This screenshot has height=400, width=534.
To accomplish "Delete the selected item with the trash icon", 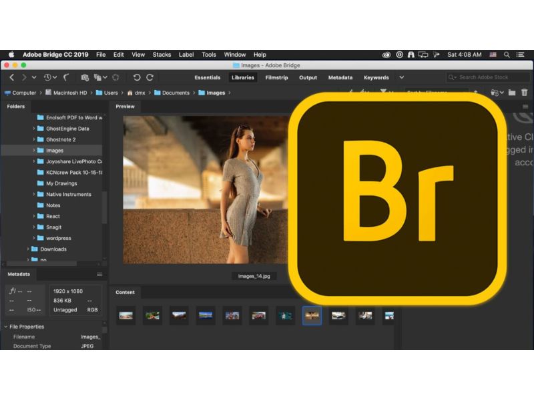I will [x=525, y=92].
